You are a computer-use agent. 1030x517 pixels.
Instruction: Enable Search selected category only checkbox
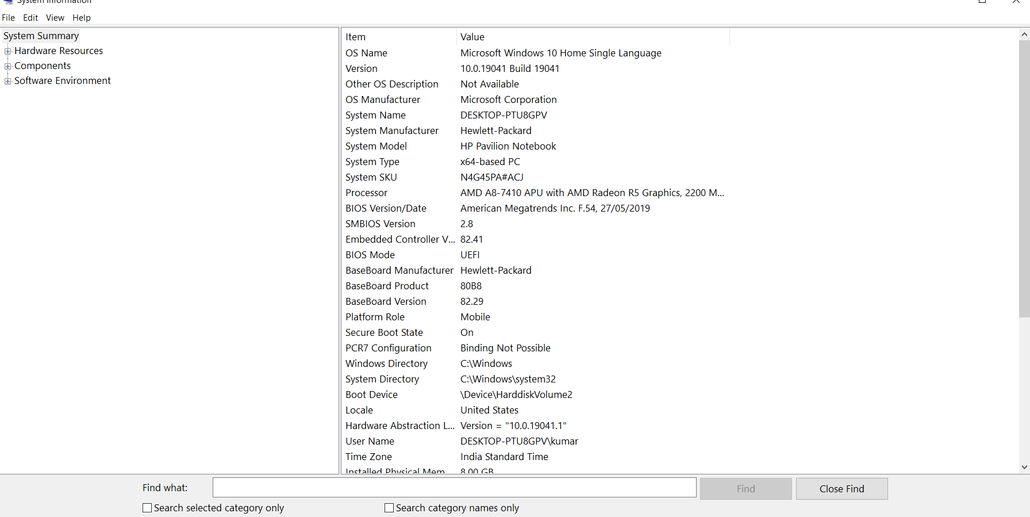point(147,508)
